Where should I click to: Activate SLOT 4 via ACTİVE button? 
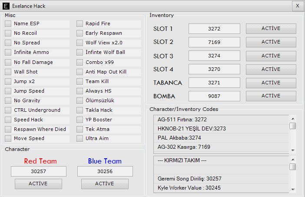tap(271, 69)
